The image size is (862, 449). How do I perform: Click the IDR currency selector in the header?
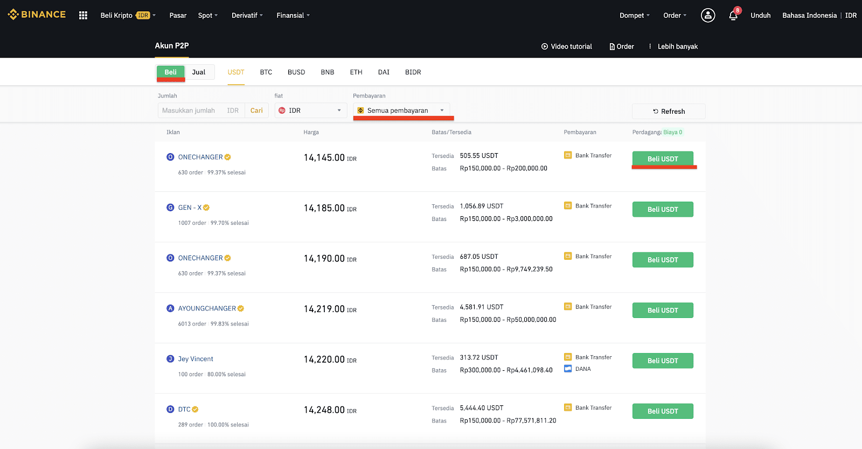coord(851,15)
